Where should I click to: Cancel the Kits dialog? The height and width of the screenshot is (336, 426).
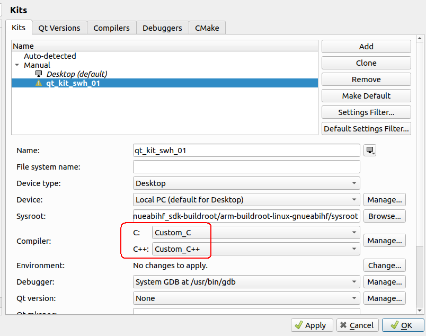357,325
